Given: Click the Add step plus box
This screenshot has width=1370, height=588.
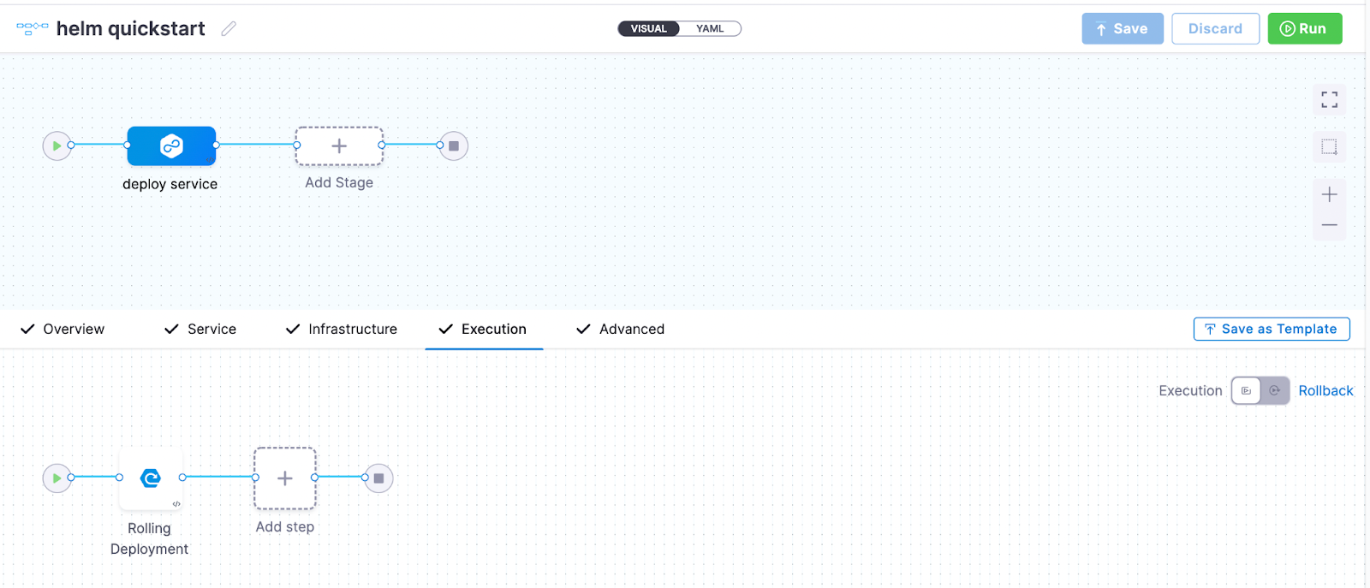Looking at the screenshot, I should tap(285, 478).
